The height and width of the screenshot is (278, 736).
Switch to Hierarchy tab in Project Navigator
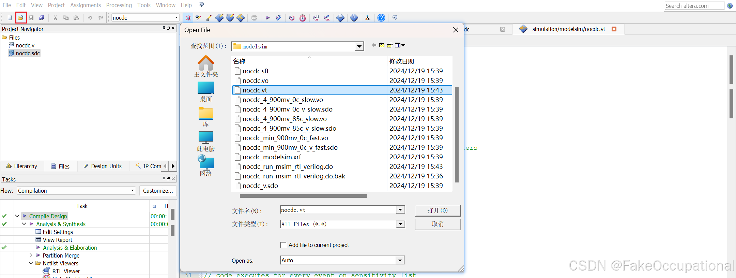pyautogui.click(x=22, y=166)
